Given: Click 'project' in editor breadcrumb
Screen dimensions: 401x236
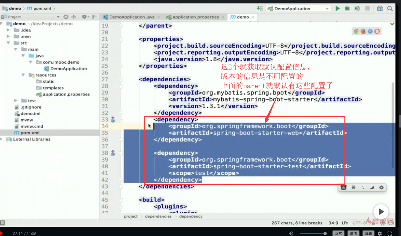Looking at the screenshot, I should tap(131, 216).
